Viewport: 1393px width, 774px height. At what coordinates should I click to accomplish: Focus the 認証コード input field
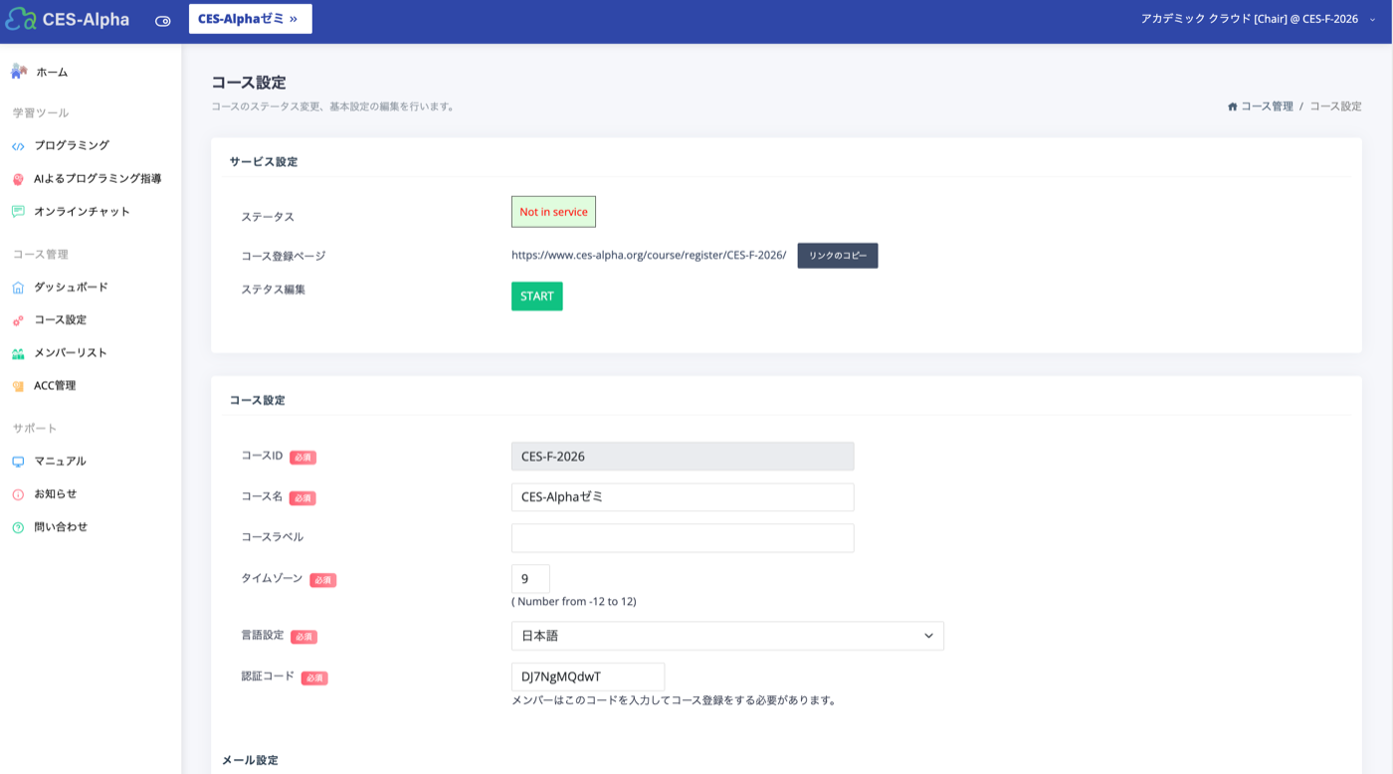(588, 677)
